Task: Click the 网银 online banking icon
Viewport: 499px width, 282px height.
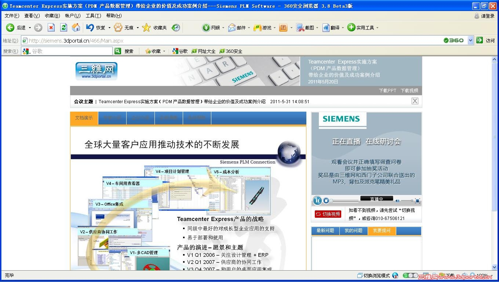Action: (x=206, y=28)
